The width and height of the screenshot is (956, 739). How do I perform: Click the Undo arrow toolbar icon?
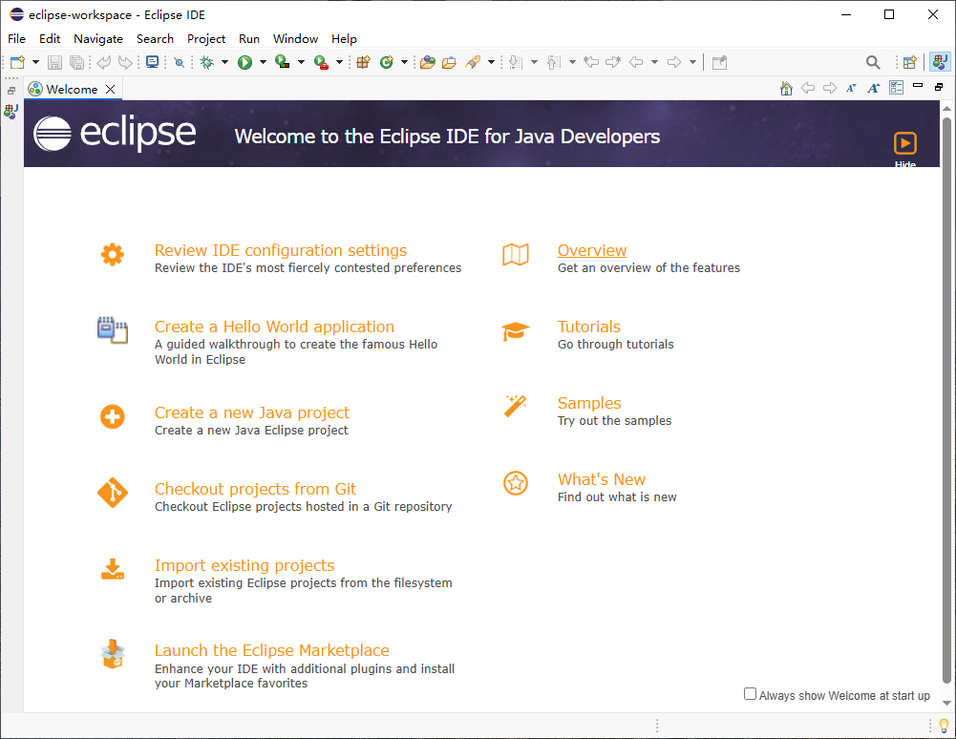[104, 62]
